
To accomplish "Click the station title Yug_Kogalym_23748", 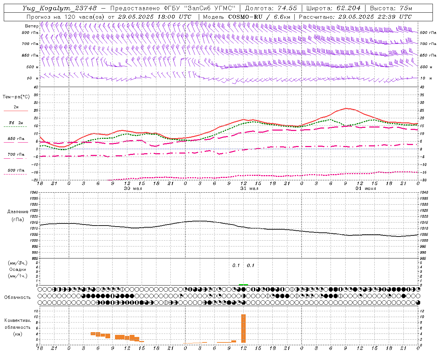I will coord(60,8).
